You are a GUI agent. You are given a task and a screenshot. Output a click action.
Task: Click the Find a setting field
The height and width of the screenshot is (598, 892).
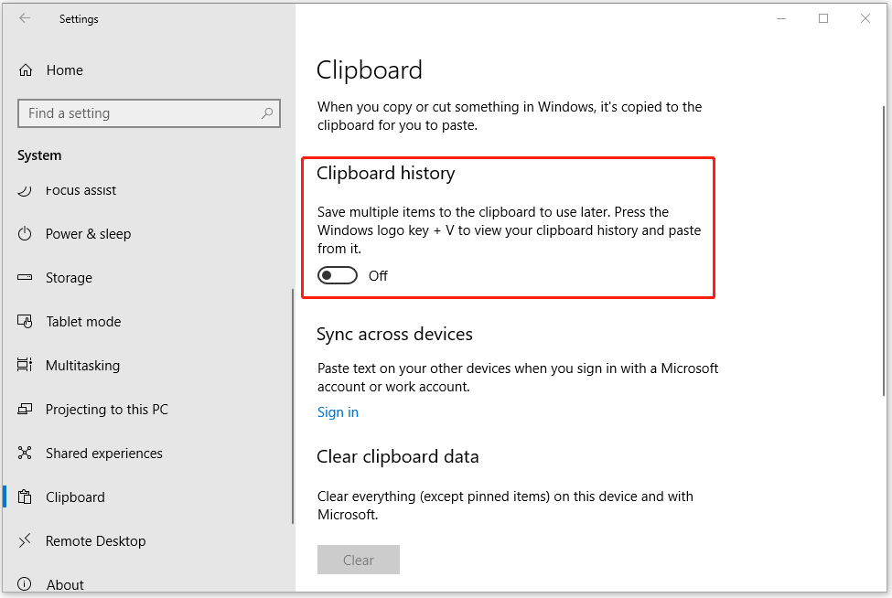point(149,113)
